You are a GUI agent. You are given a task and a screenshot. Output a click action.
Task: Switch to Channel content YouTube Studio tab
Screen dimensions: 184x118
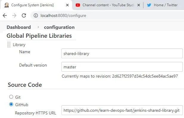[x=108, y=5]
